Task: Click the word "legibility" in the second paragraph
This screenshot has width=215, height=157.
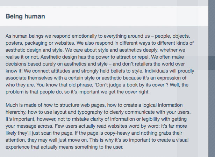Action: (151, 119)
